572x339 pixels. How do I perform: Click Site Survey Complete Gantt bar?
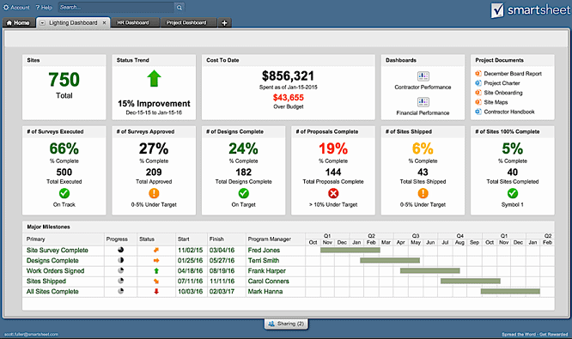(x=350, y=250)
